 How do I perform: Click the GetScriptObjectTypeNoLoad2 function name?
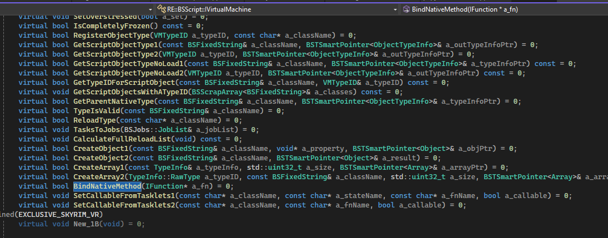(x=128, y=73)
